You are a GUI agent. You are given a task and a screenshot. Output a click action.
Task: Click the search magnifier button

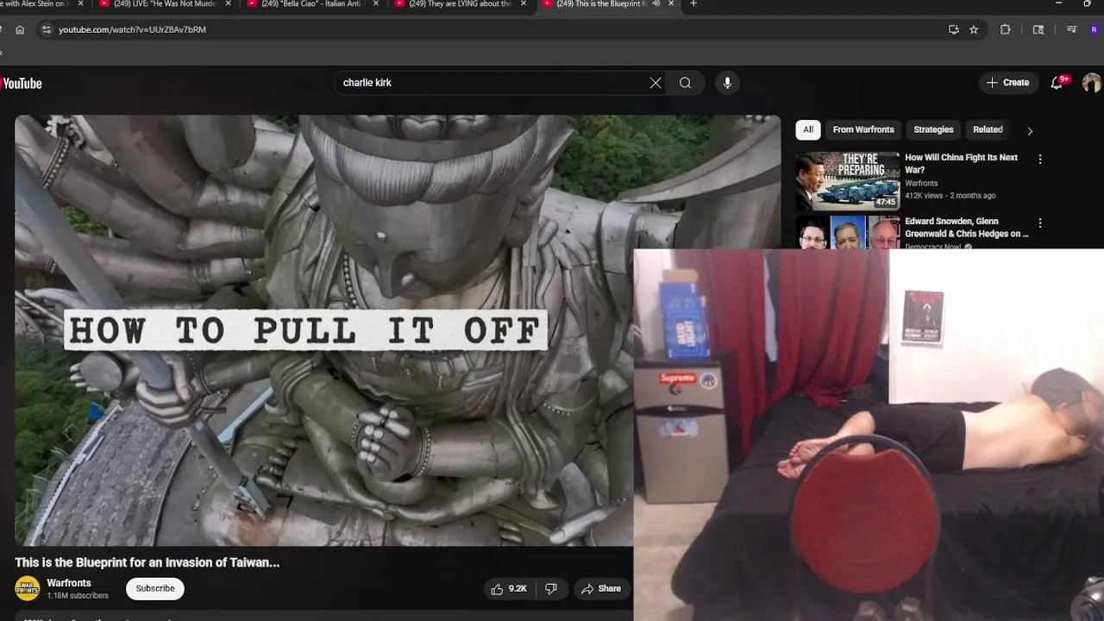685,83
